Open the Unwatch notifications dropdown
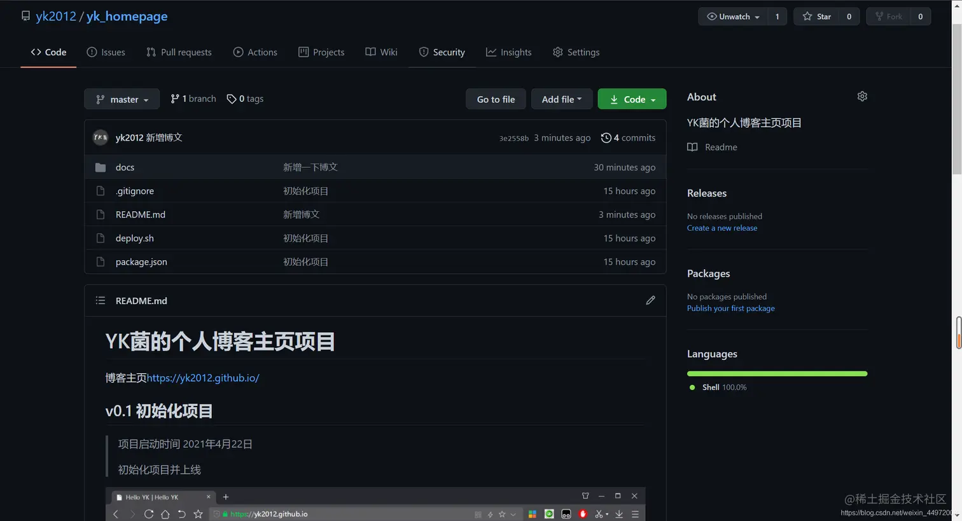This screenshot has width=962, height=521. coord(733,17)
